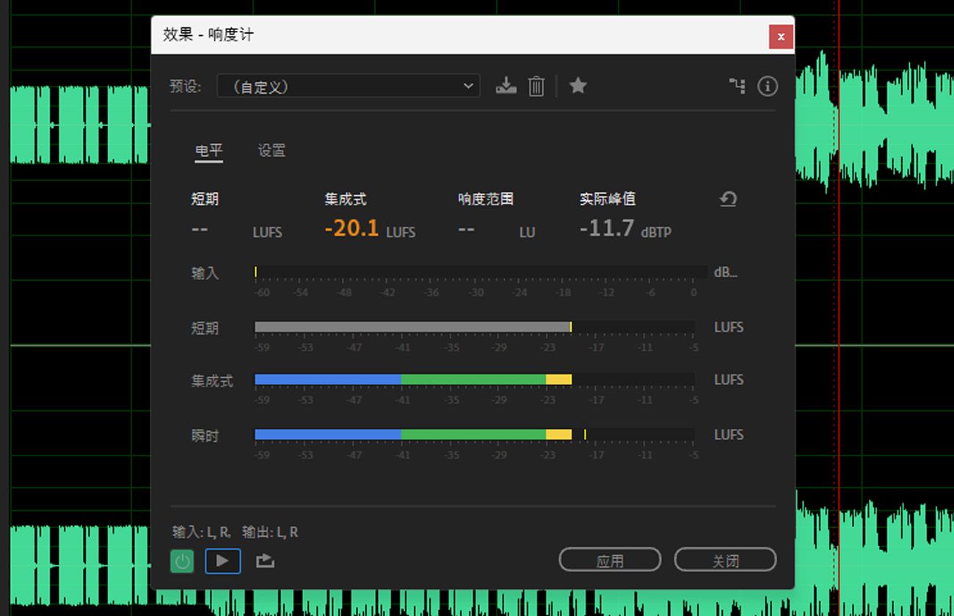The height and width of the screenshot is (616, 954).
Task: Delete the current preset via trash icon
Action: 536,86
